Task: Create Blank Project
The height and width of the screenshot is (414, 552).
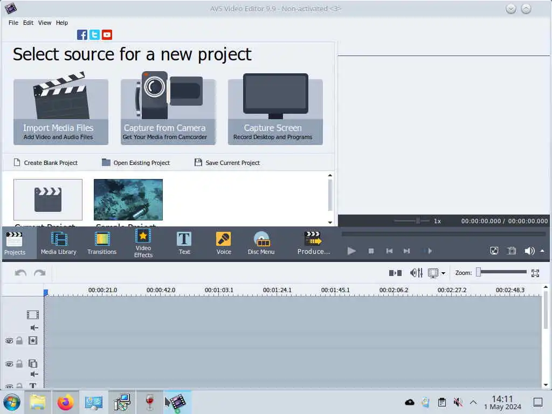Action: (46, 163)
